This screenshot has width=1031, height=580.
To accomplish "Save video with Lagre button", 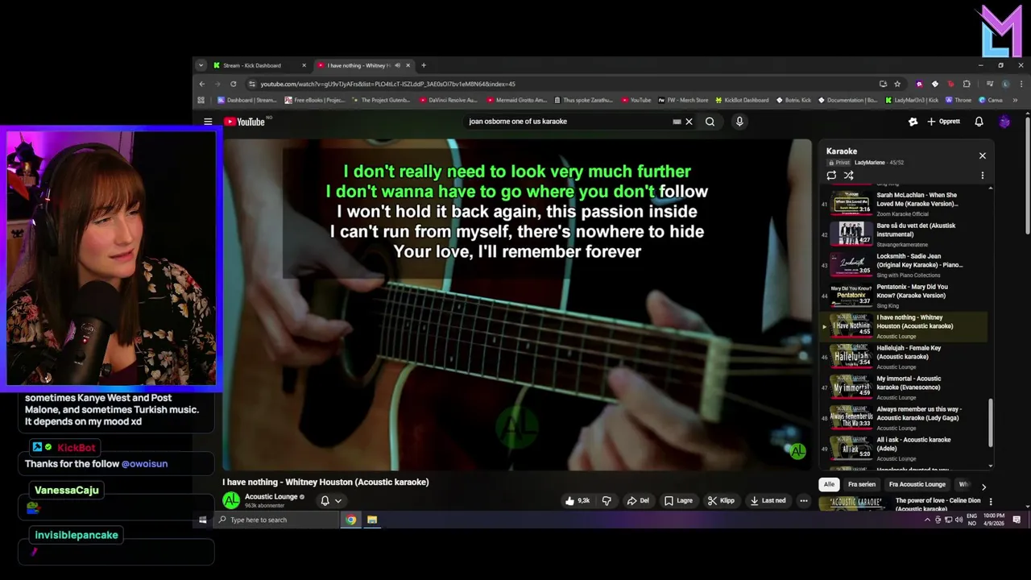I will [x=678, y=500].
